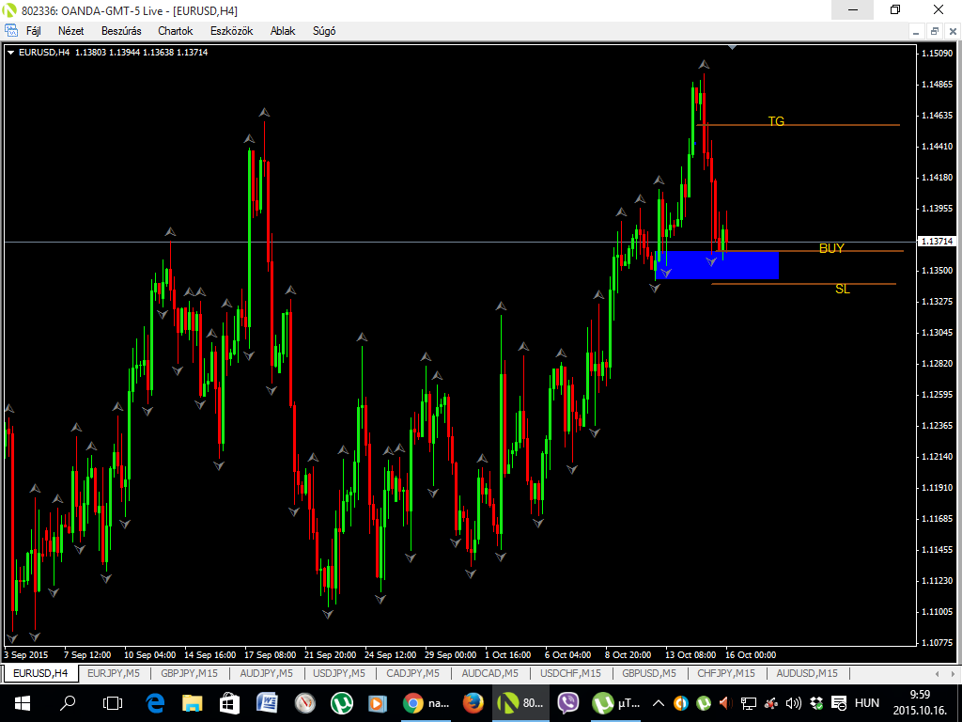The width and height of the screenshot is (962, 722).
Task: Click the SL stop loss line label
Action: click(842, 289)
